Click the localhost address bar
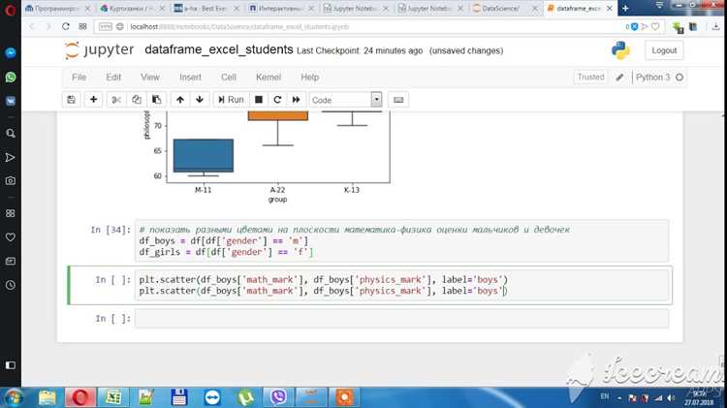Viewport: 727px width, 408px height. 357,27
